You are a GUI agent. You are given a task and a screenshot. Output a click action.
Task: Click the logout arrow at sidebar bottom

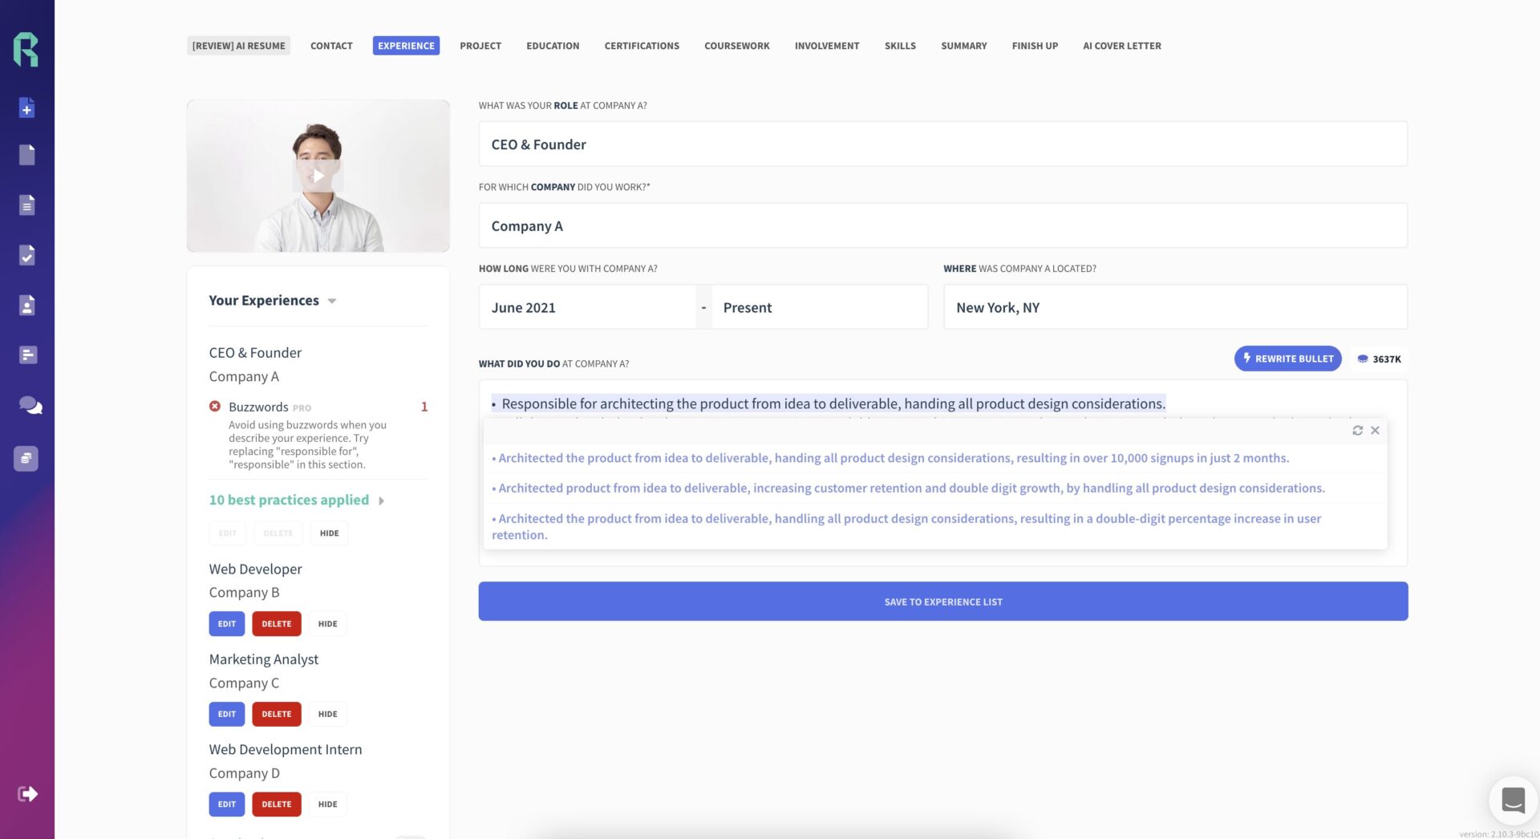click(x=28, y=793)
